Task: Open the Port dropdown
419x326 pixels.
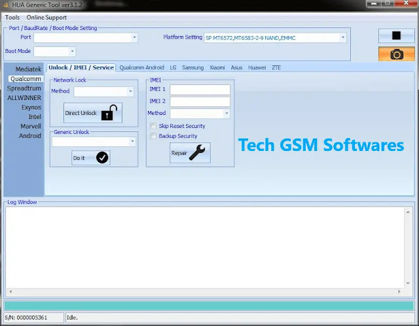Action: [134, 38]
